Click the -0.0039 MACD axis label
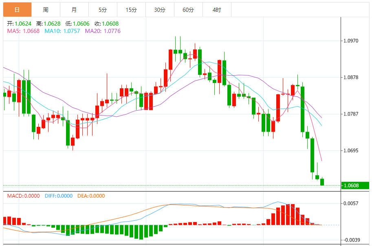The height and width of the screenshot is (246, 372). [x=352, y=240]
